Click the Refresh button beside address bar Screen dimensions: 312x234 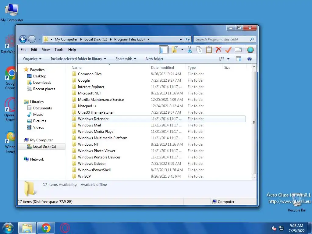tap(188, 39)
